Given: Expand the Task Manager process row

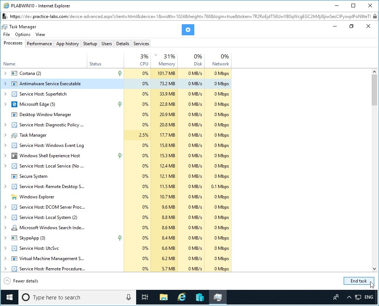Looking at the screenshot, I should (5, 135).
